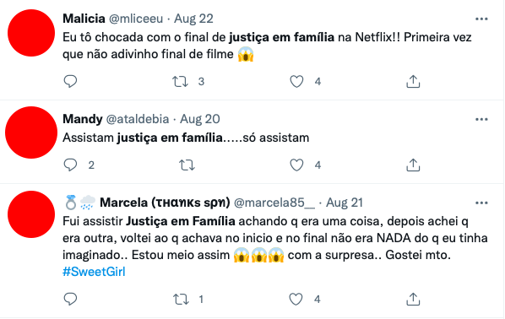Open Mandy's profile avatar
This screenshot has height=319, width=505.
(31, 132)
